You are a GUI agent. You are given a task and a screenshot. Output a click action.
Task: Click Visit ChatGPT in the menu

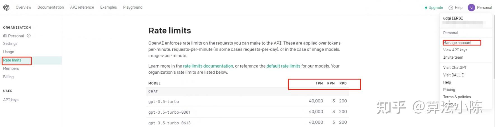pos(455,67)
